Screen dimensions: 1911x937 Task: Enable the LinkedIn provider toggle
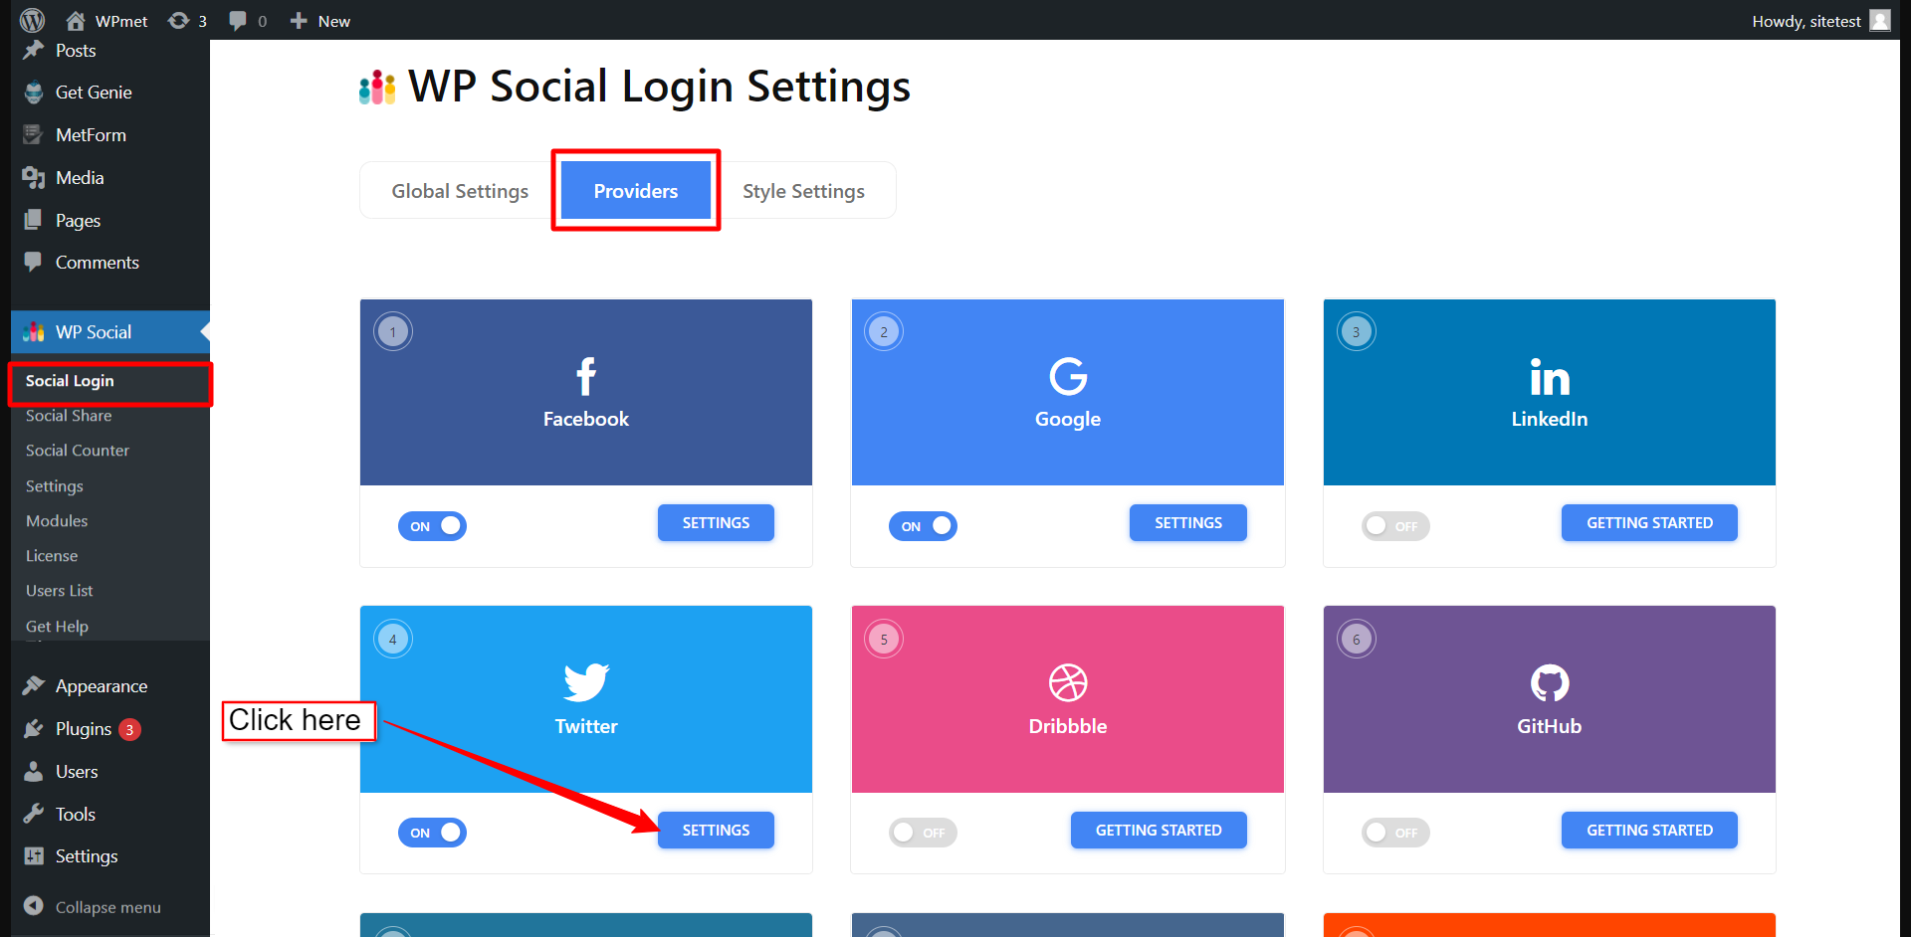1395,526
